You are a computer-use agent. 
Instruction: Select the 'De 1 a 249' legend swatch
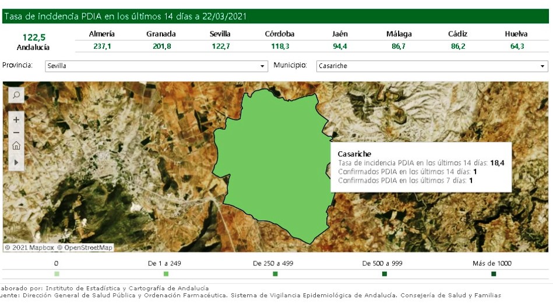pyautogui.click(x=166, y=274)
